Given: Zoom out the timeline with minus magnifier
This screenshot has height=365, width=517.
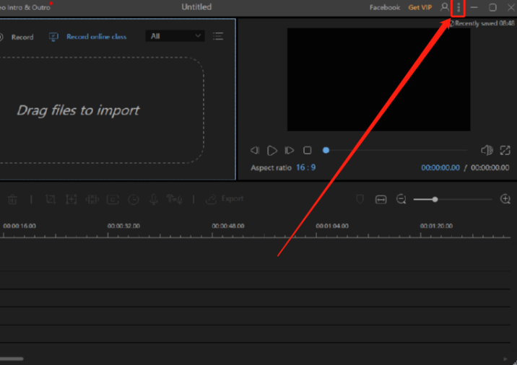Looking at the screenshot, I should pyautogui.click(x=401, y=199).
